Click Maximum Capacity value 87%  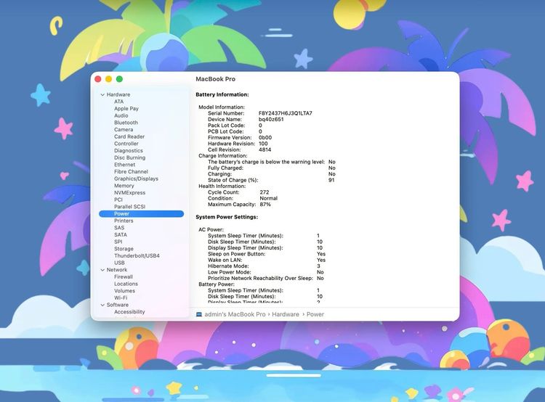(265, 205)
